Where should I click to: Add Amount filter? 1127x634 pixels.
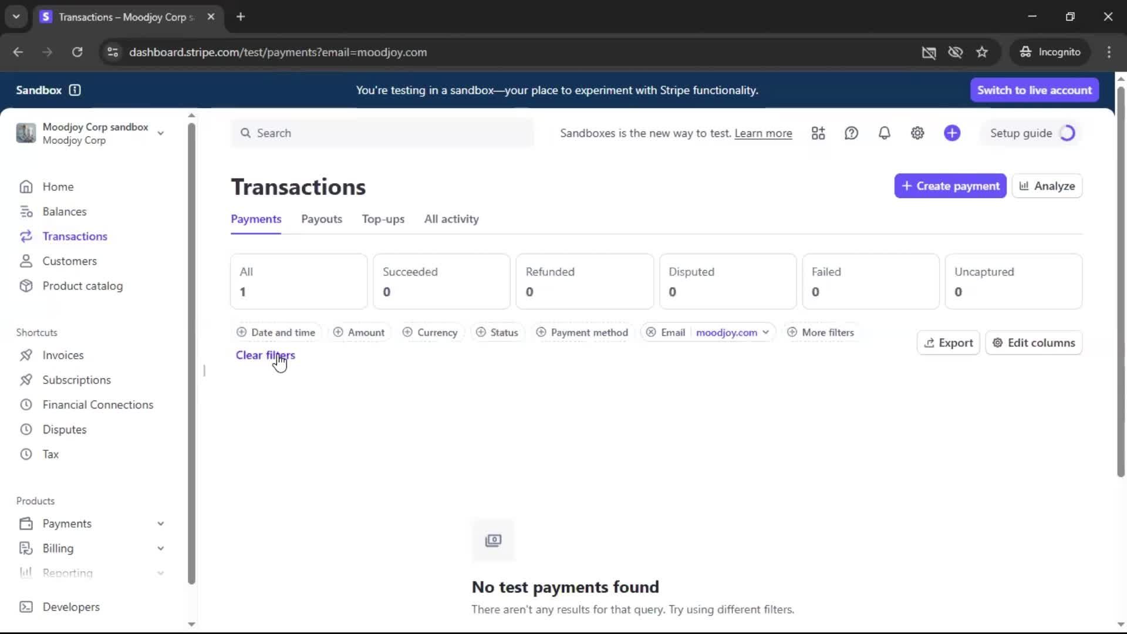359,332
